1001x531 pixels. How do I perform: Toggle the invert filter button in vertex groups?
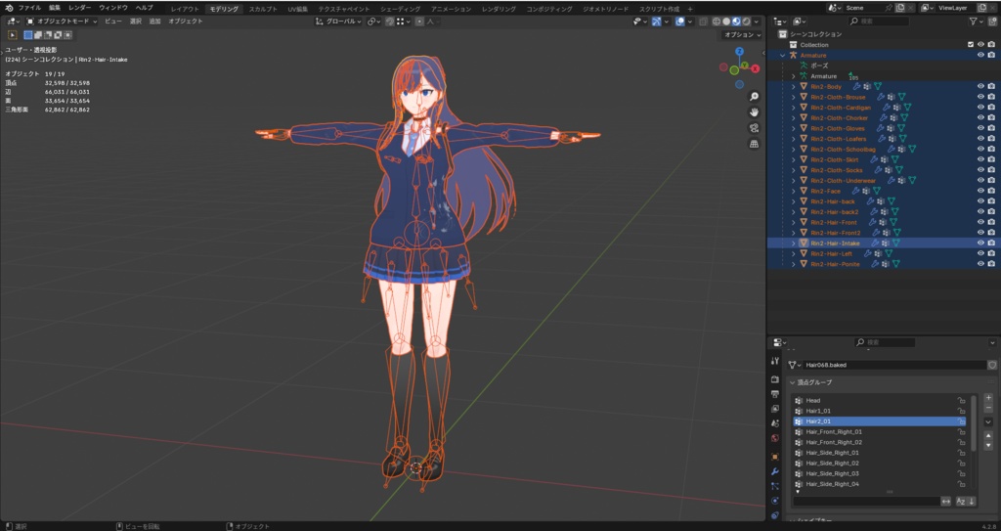tap(946, 502)
